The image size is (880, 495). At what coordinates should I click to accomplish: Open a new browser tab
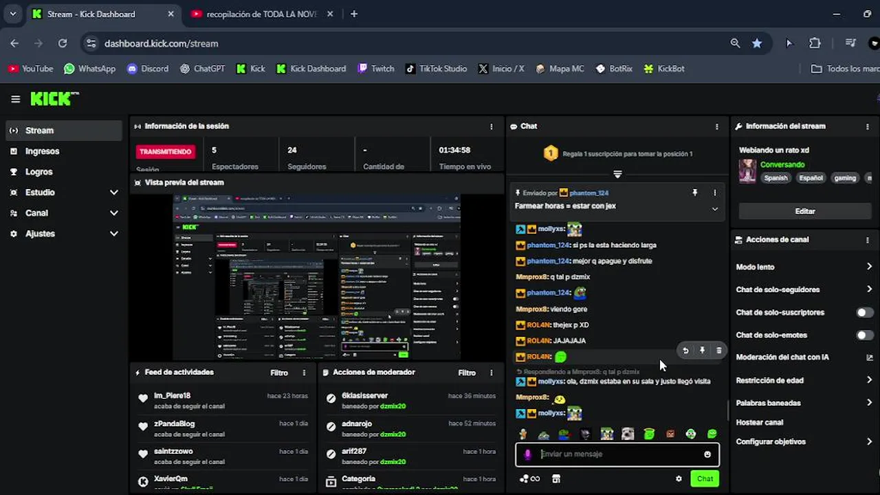point(354,14)
